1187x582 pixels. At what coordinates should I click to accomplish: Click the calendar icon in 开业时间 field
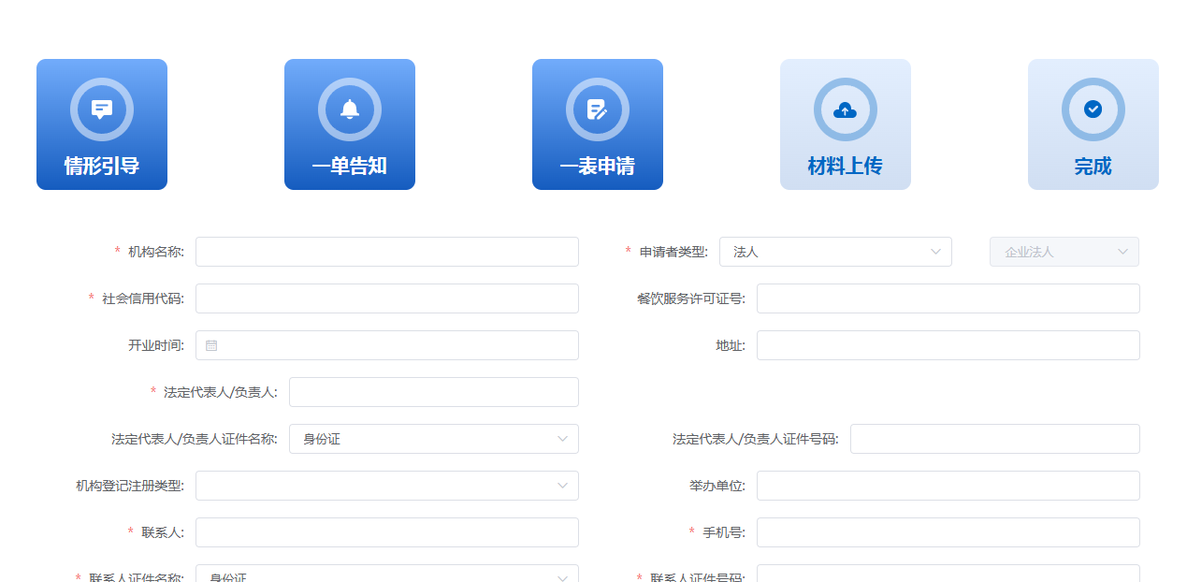click(211, 345)
